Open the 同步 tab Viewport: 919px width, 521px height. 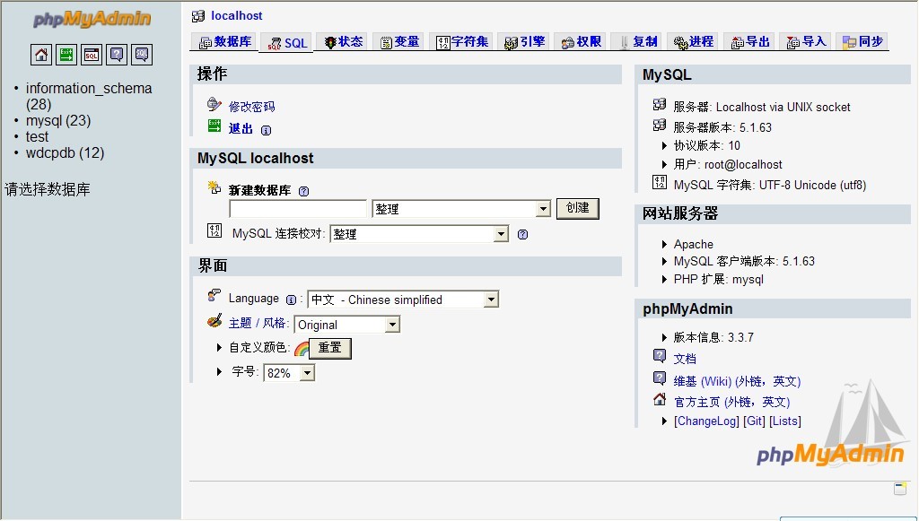click(x=862, y=41)
